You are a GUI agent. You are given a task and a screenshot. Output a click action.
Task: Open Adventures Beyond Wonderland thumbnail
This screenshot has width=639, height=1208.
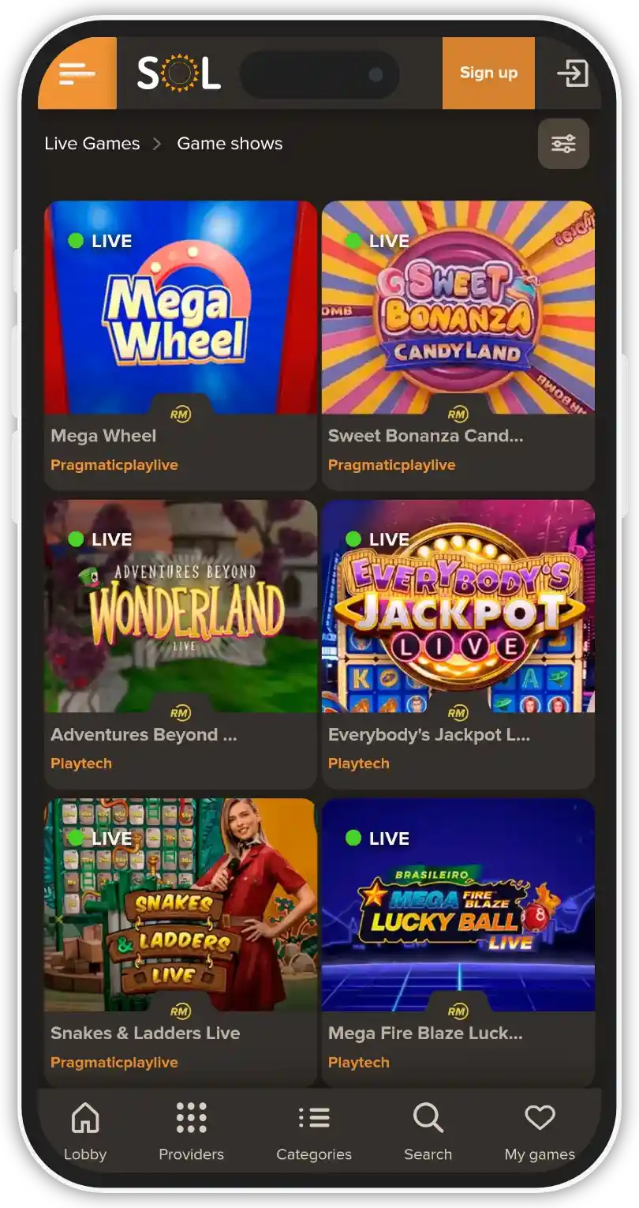181,606
